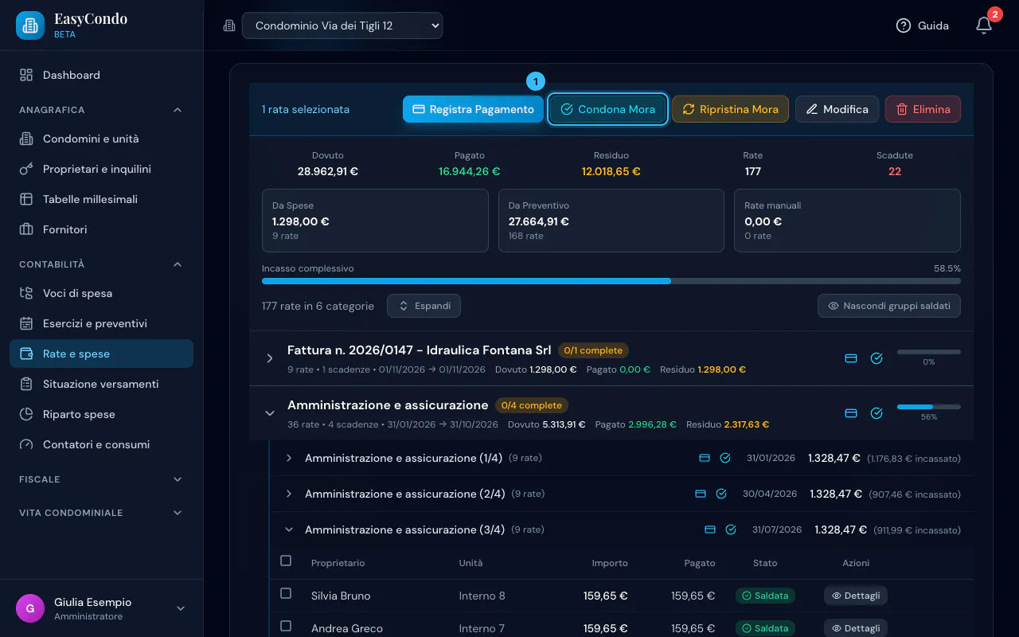
Task: Open Dettagli for Silvia Bruno
Action: coord(856,596)
